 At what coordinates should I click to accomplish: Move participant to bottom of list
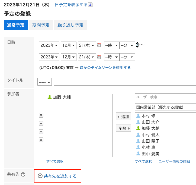coord(41,140)
